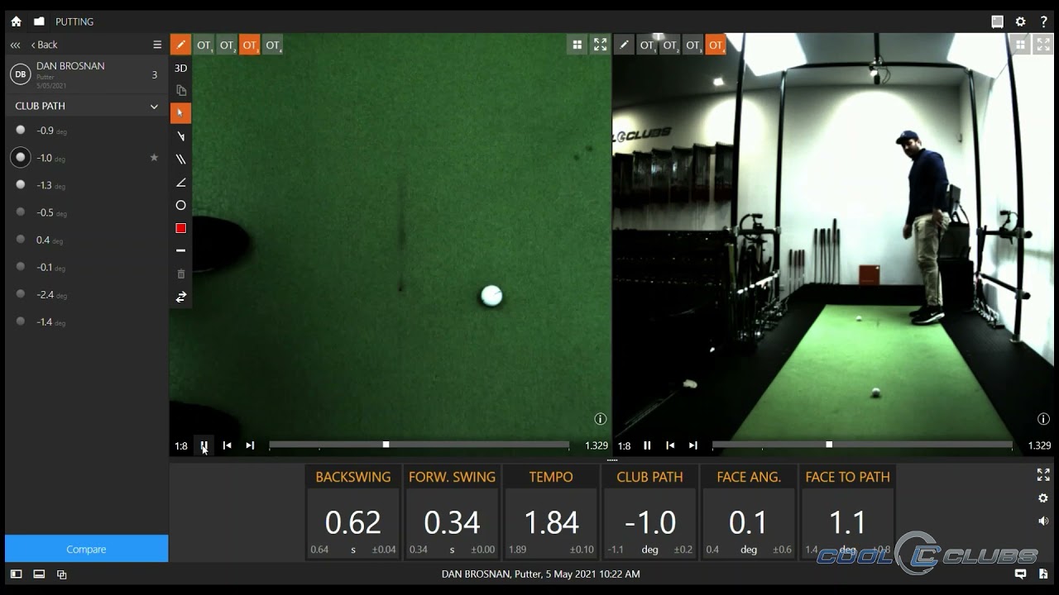The height and width of the screenshot is (595, 1059).
Task: Step left video to next frame
Action: [250, 445]
